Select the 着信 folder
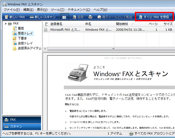175x138 pixels. click(21, 28)
